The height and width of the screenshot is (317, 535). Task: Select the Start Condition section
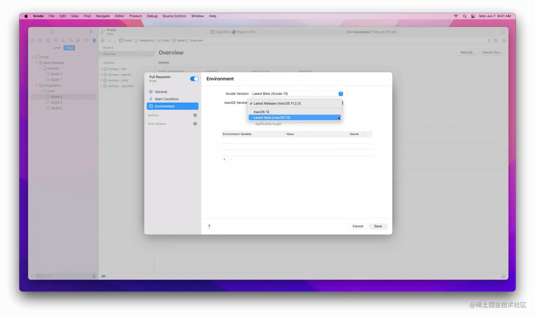[173, 99]
